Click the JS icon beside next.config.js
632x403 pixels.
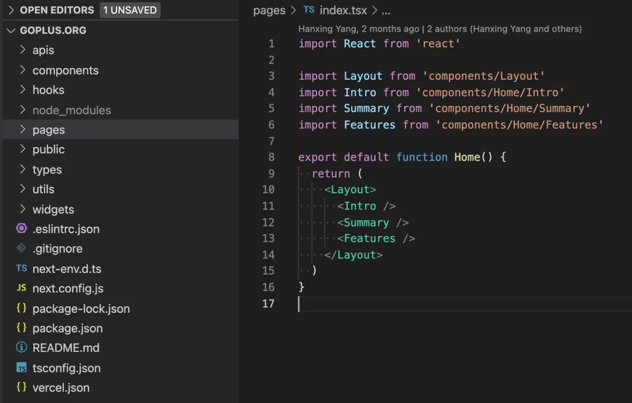(22, 288)
